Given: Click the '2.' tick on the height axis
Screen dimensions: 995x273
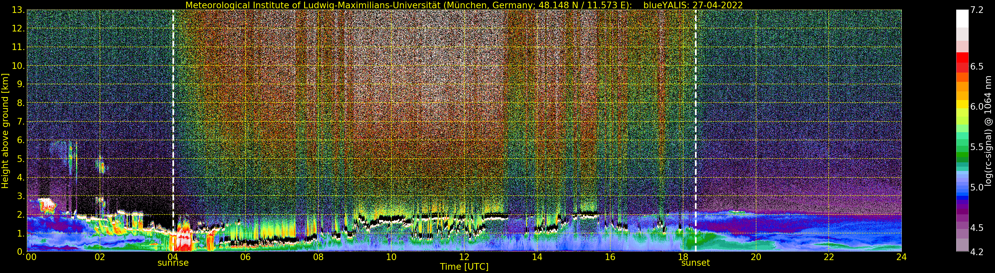Looking at the screenshot, I should point(21,214).
